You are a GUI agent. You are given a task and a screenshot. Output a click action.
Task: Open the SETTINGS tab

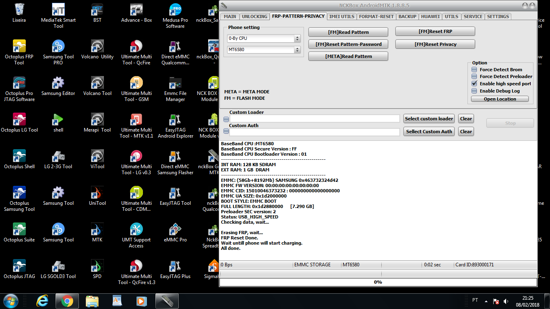[x=498, y=16]
